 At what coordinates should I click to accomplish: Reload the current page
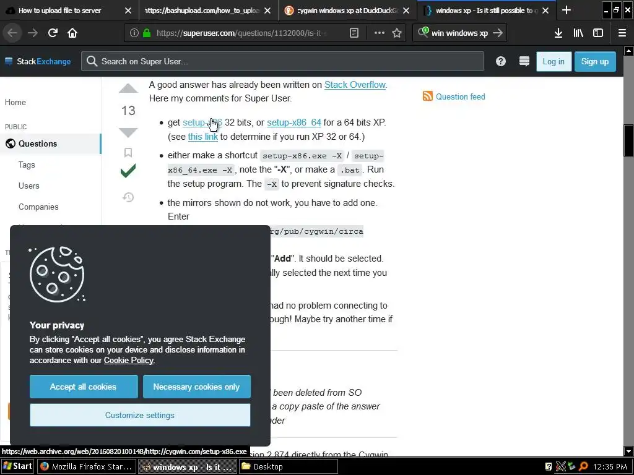click(53, 33)
